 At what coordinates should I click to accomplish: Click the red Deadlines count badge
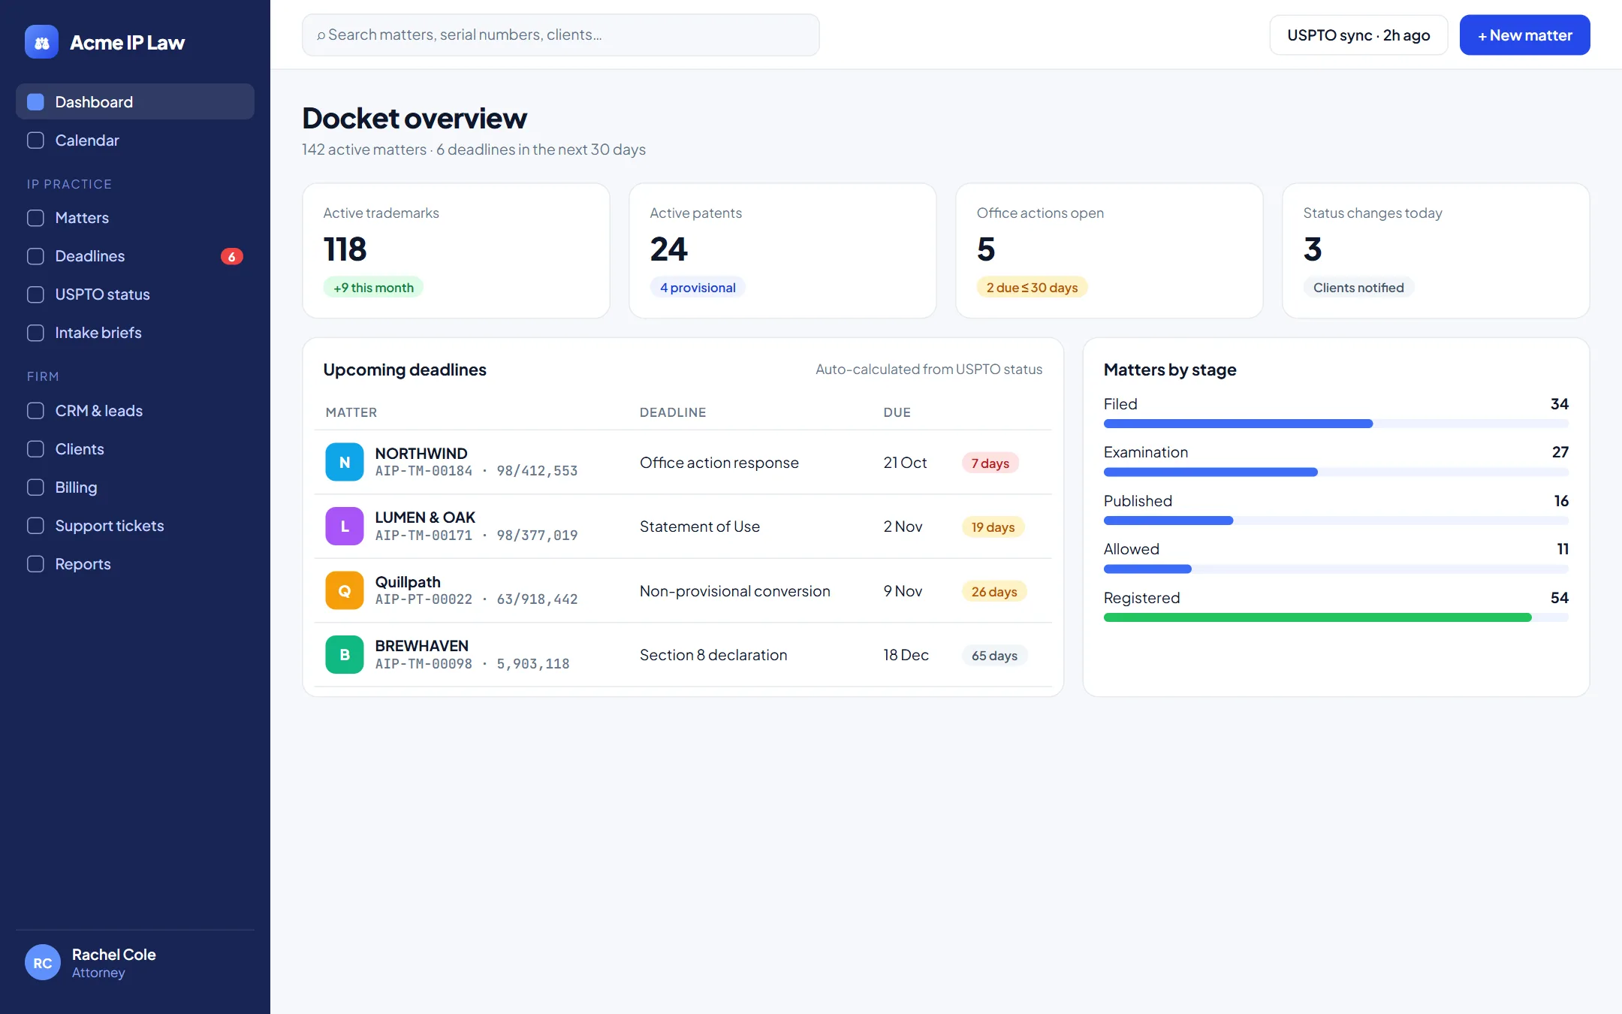tap(232, 256)
